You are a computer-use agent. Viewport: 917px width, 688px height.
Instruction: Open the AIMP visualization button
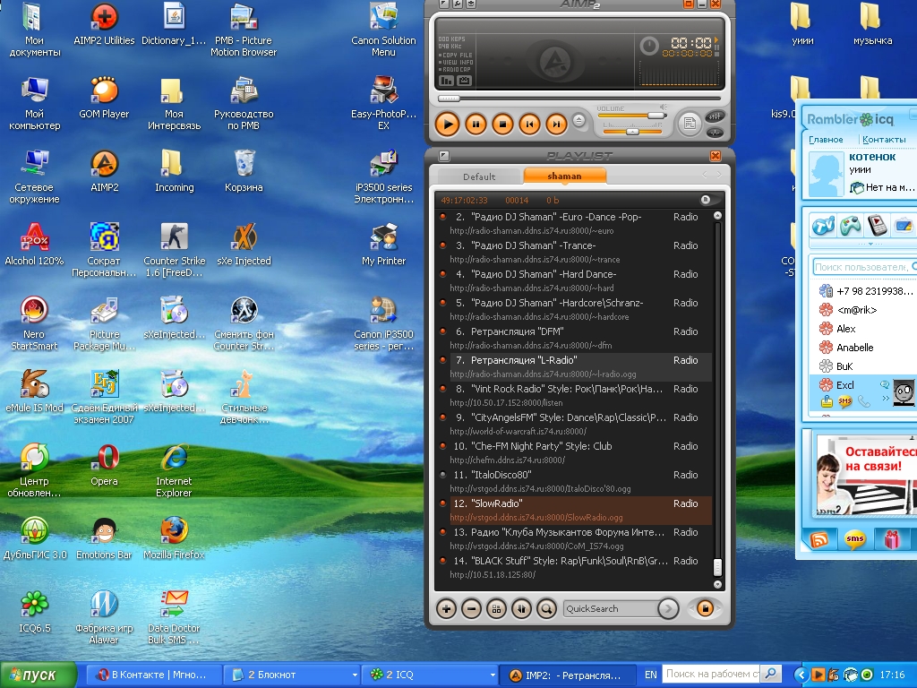coord(715,133)
